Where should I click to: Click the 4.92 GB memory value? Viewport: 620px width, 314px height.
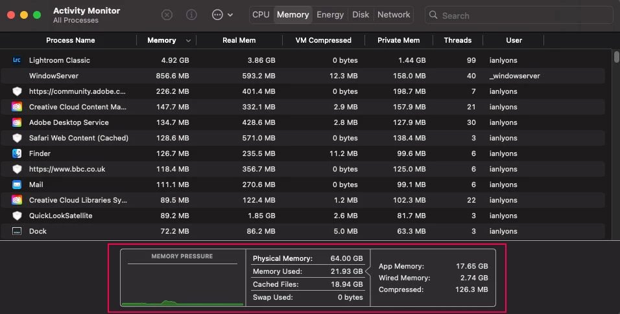click(x=174, y=60)
